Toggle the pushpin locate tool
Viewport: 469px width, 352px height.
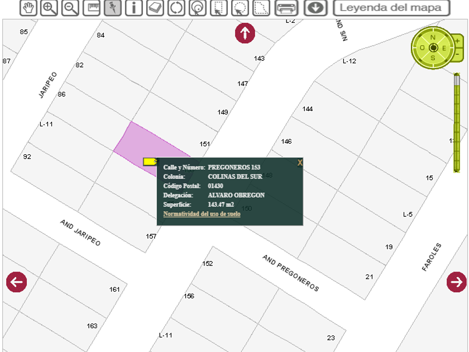point(113,7)
